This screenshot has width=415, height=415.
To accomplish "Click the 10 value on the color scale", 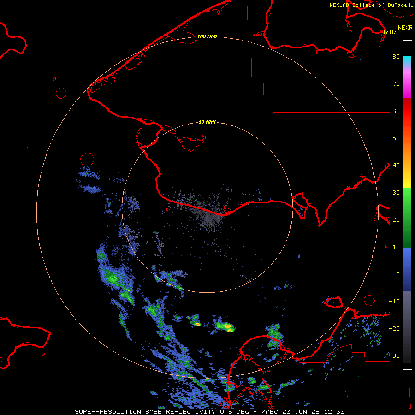I will [x=396, y=247].
